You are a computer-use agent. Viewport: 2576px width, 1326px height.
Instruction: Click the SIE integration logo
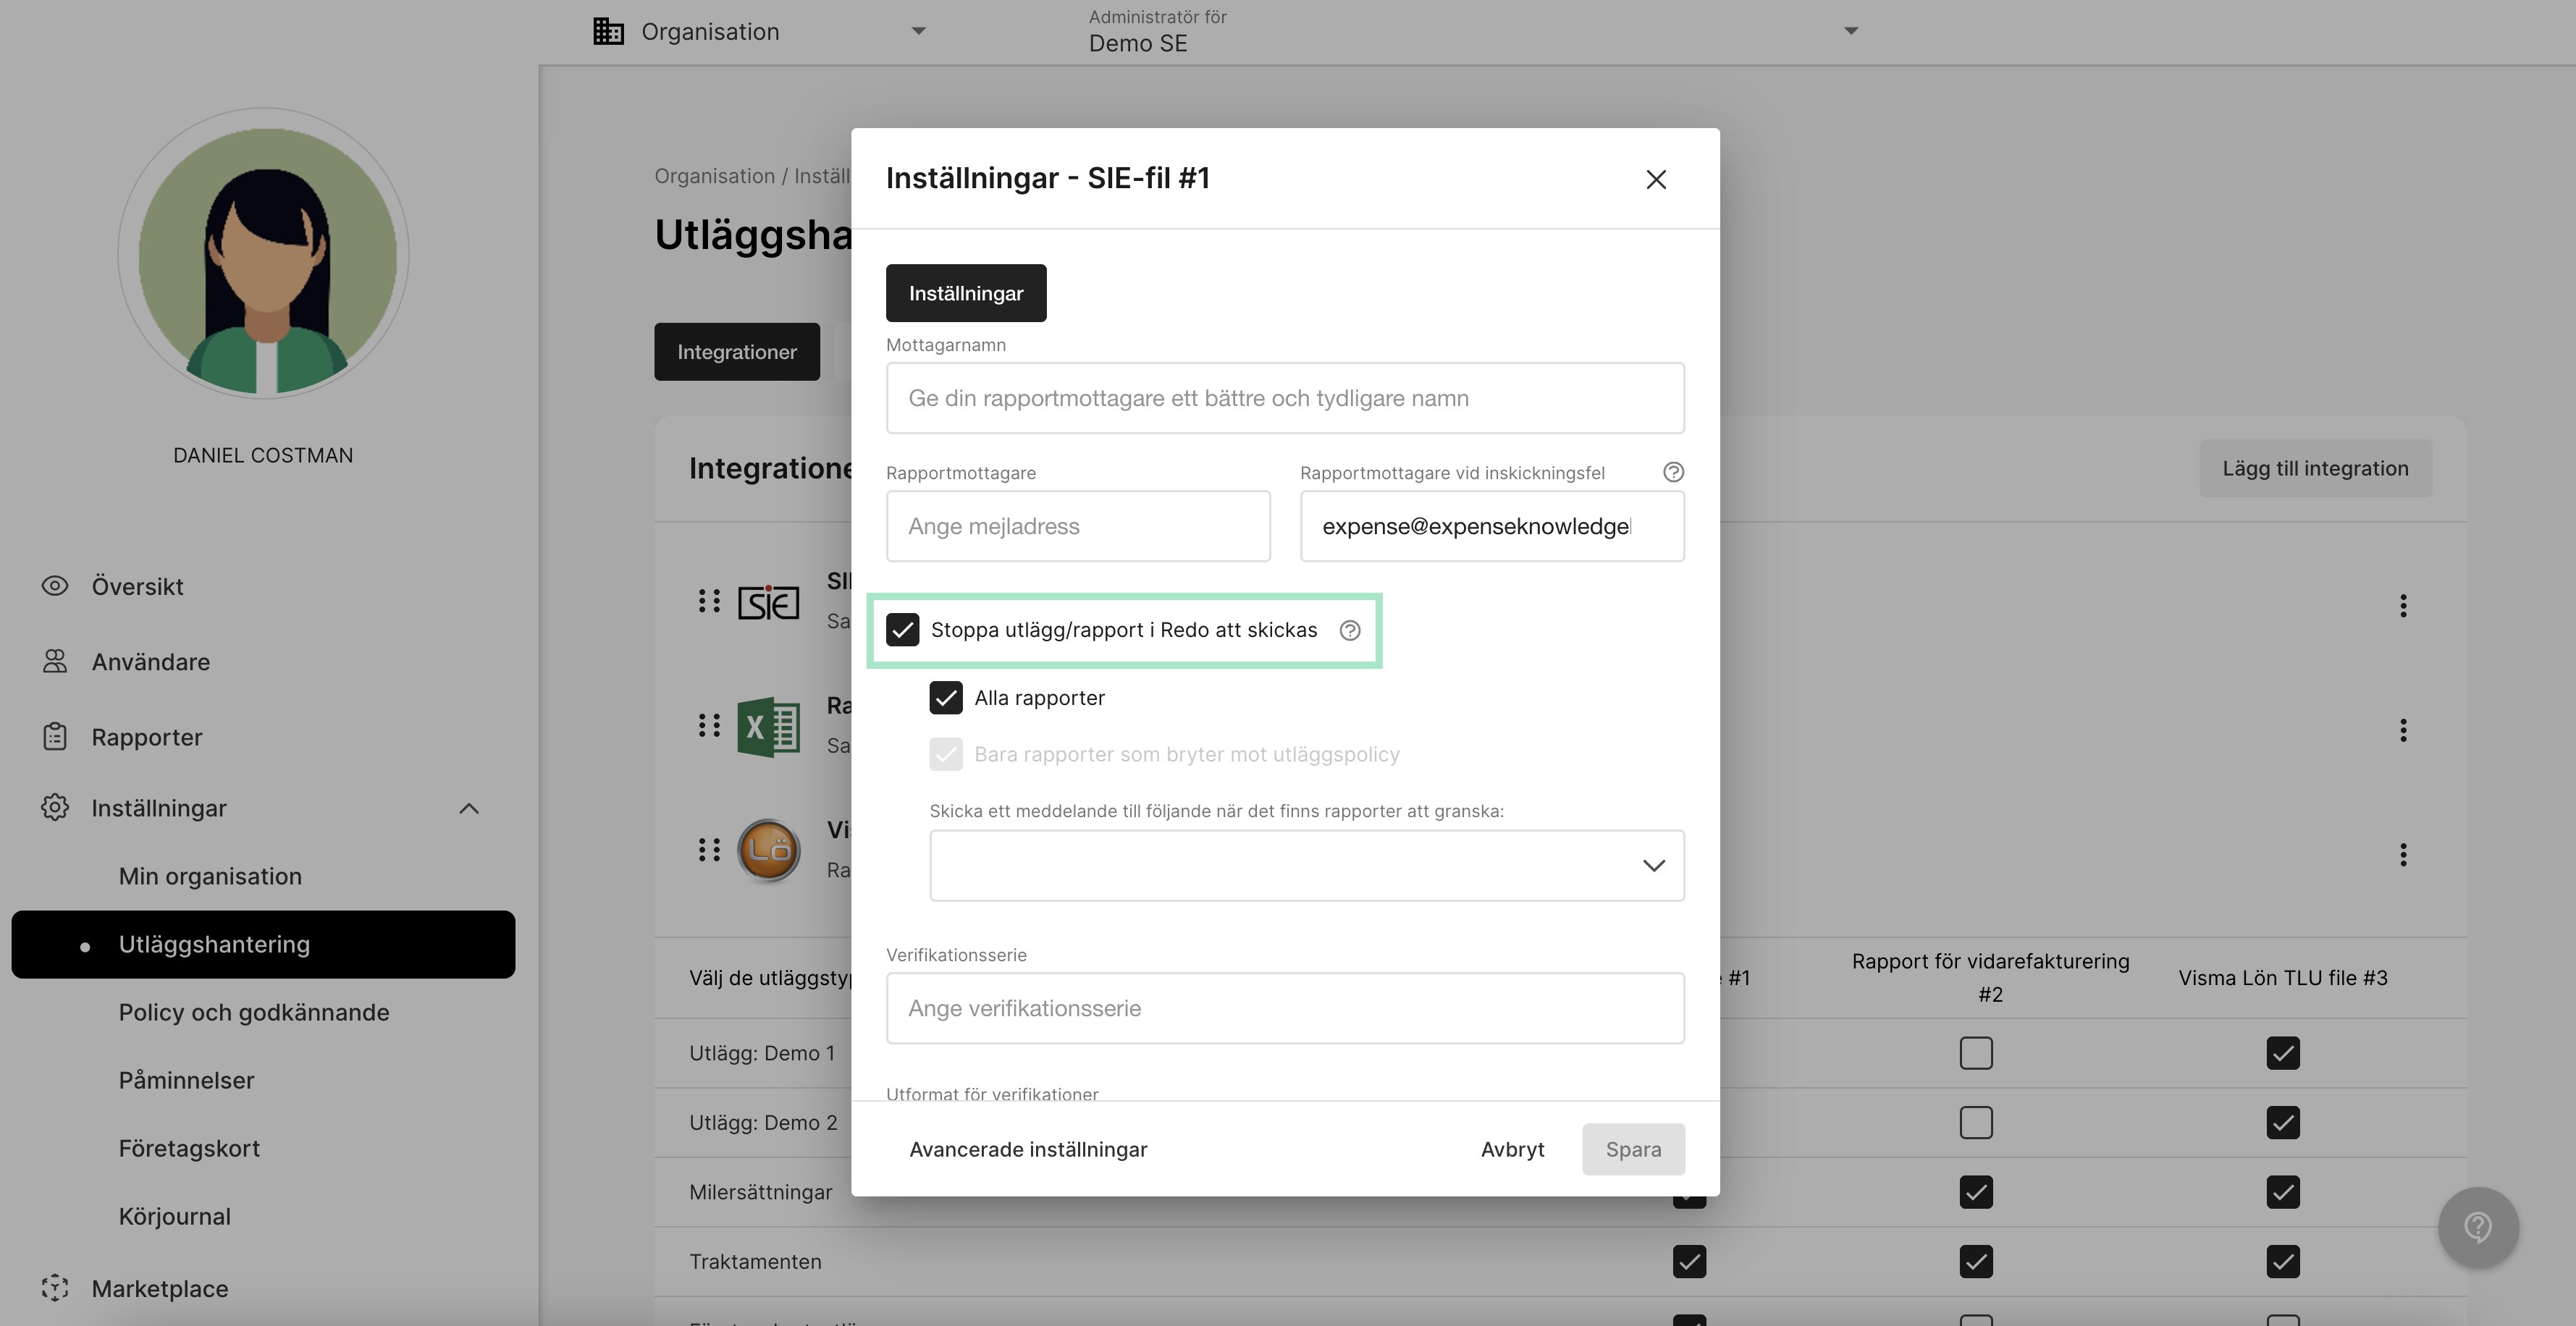coord(768,602)
